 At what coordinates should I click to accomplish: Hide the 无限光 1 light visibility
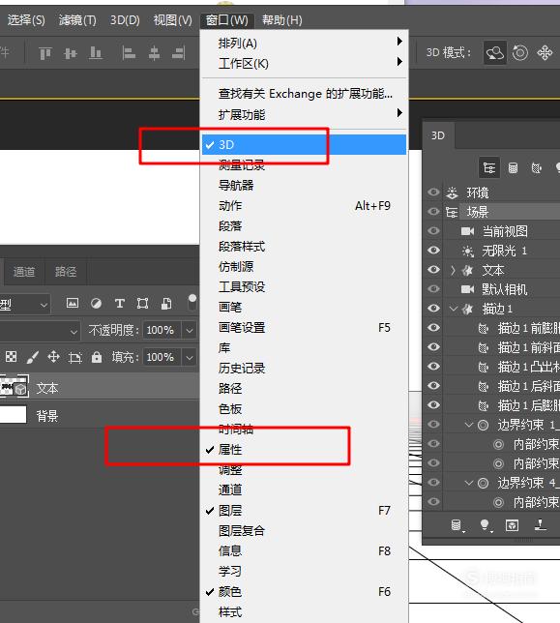433,250
